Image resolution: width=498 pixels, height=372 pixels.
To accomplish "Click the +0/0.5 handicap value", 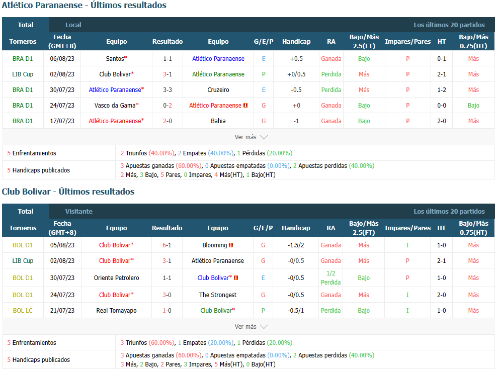I will (x=296, y=74).
